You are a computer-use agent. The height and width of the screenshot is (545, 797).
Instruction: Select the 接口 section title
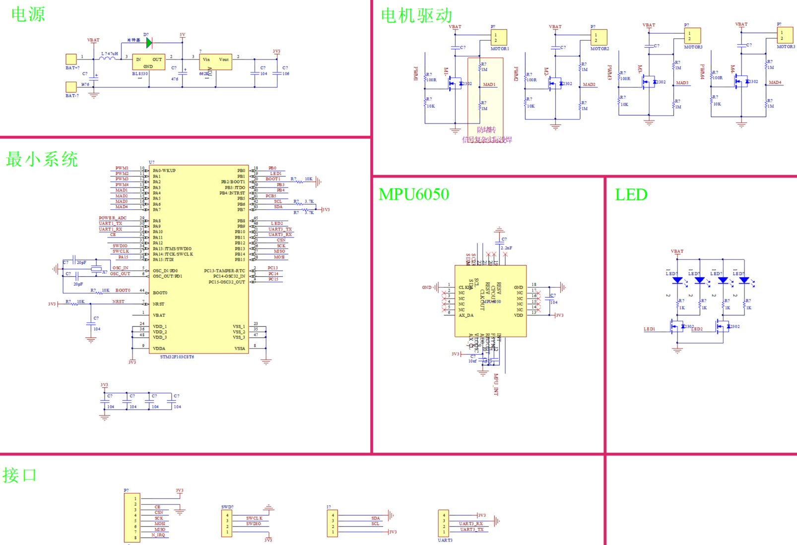(x=20, y=476)
